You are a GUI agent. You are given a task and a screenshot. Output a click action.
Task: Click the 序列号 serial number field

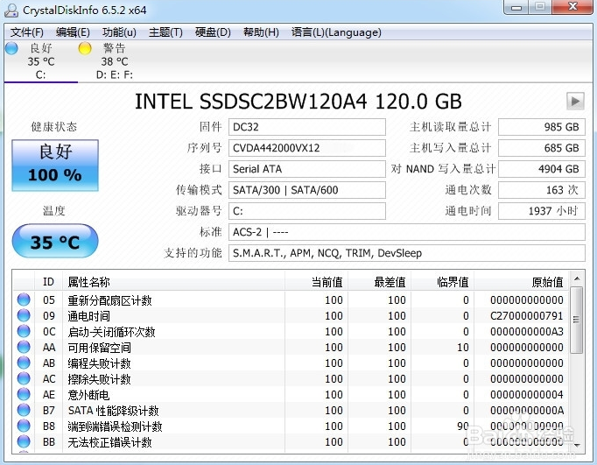coord(307,148)
